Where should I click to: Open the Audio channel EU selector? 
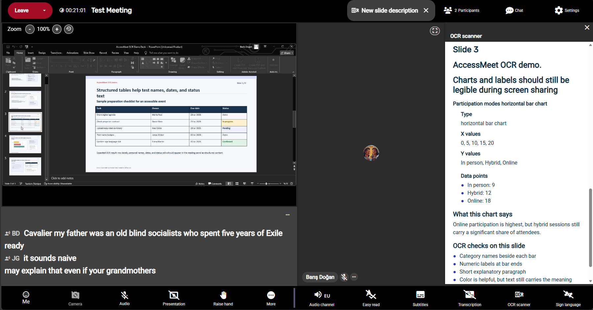(322, 299)
